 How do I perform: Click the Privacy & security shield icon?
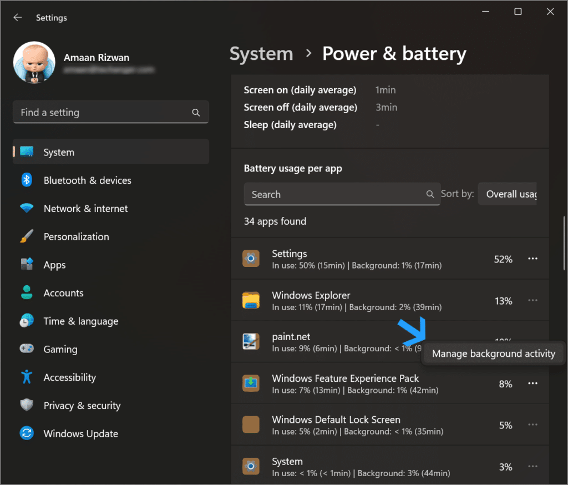(27, 405)
